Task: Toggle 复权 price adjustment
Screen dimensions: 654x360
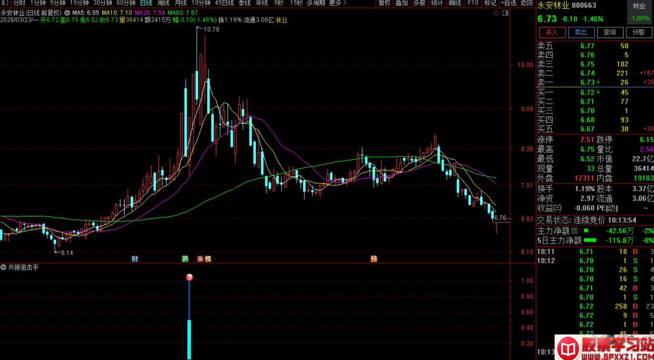Action: [x=384, y=3]
